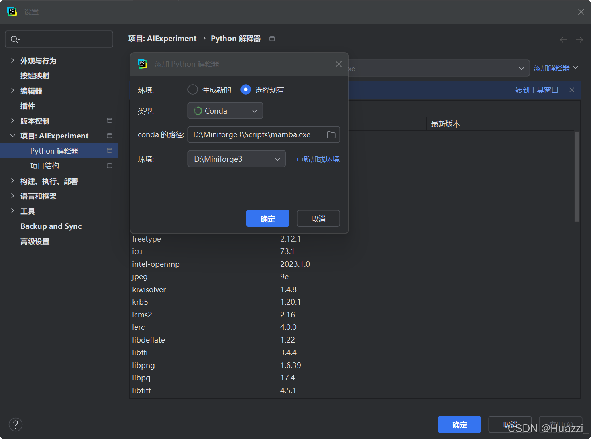Click the folder browse icon for conda path
The image size is (591, 439).
point(331,135)
